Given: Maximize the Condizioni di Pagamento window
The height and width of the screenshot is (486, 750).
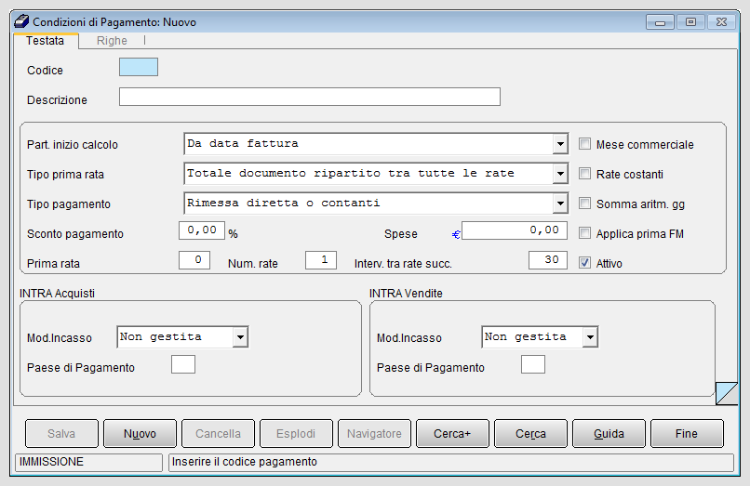Looking at the screenshot, I should pos(690,22).
